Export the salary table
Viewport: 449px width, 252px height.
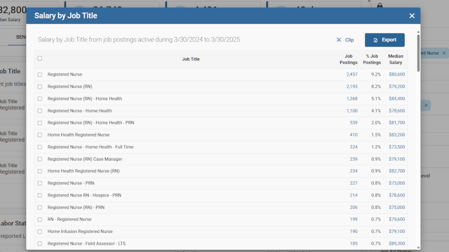(384, 40)
